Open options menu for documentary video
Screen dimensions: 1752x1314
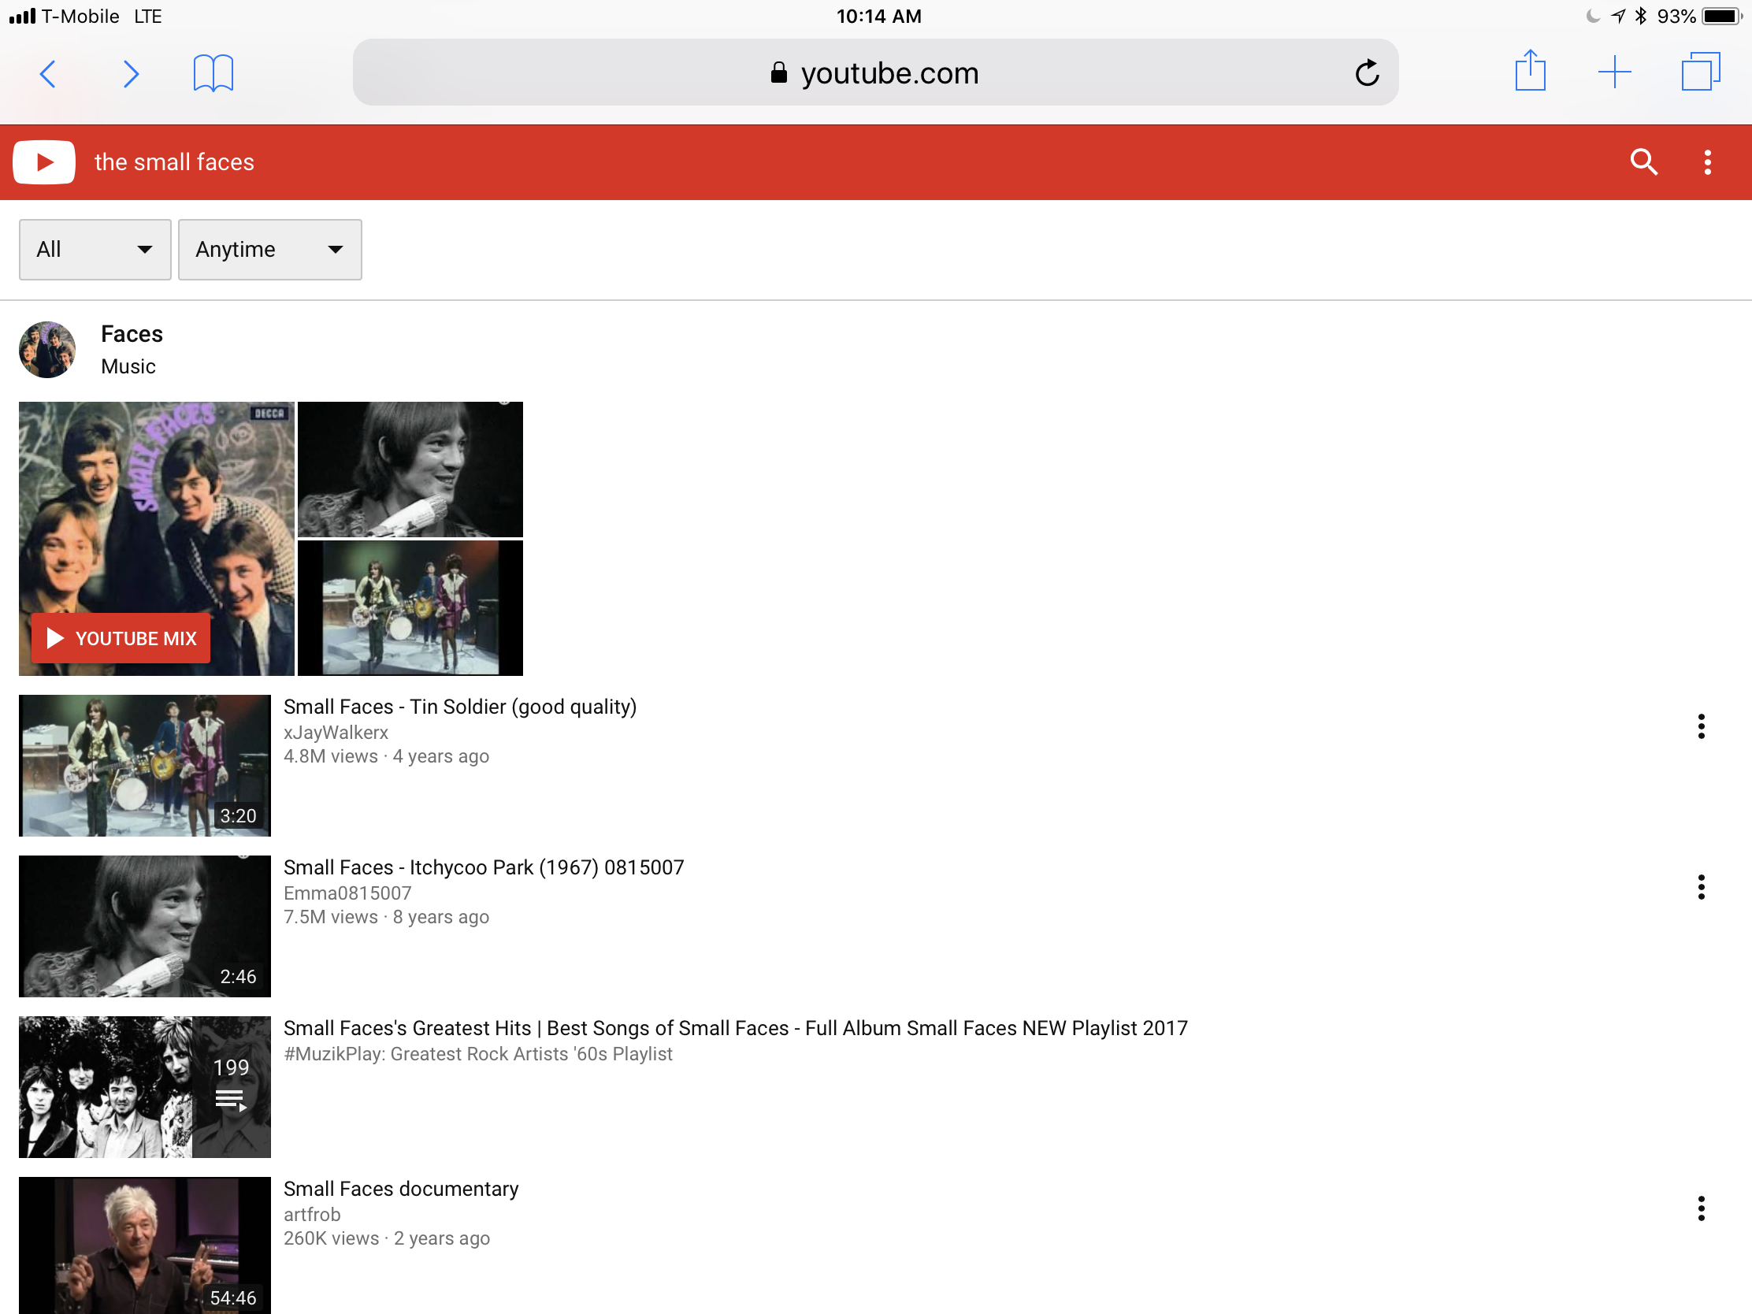1701,1208
